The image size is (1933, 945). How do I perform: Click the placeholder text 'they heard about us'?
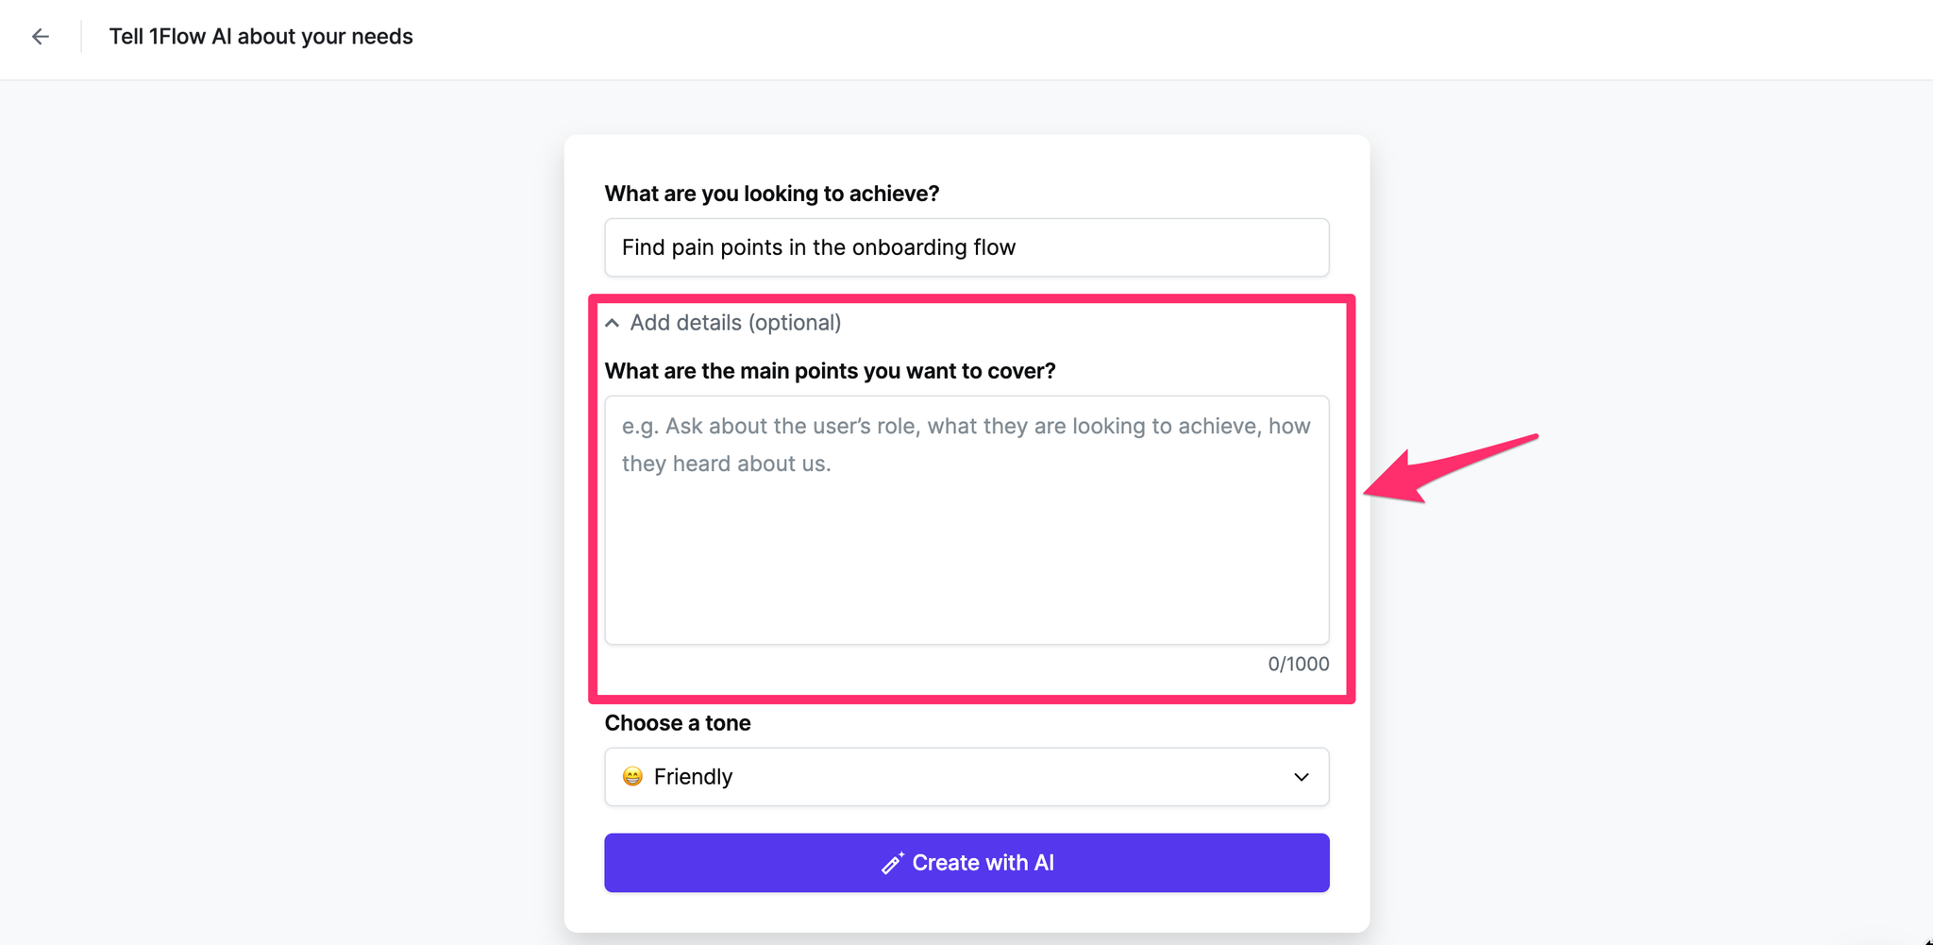726,464
